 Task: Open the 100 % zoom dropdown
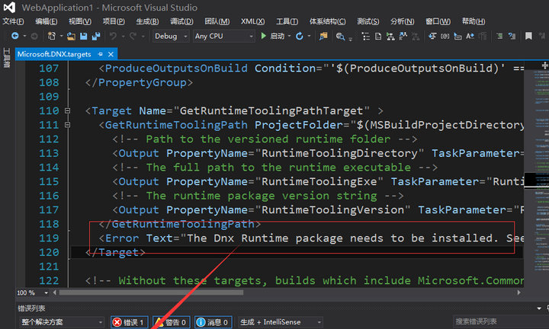tap(46, 292)
